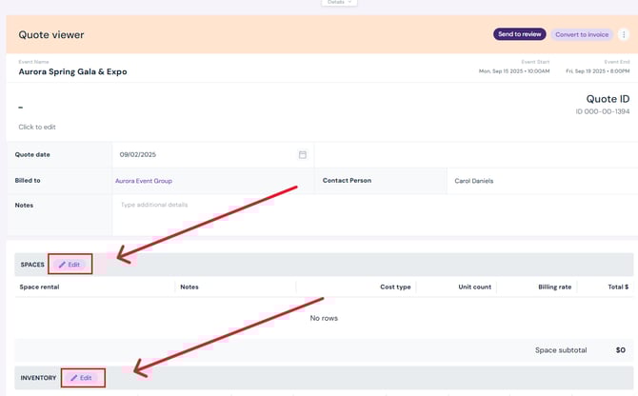Click the Total $ column header
This screenshot has height=396, width=638.
click(618, 287)
